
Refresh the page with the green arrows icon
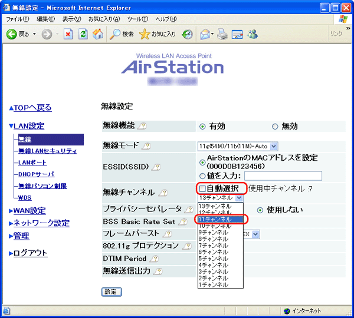(x=83, y=35)
